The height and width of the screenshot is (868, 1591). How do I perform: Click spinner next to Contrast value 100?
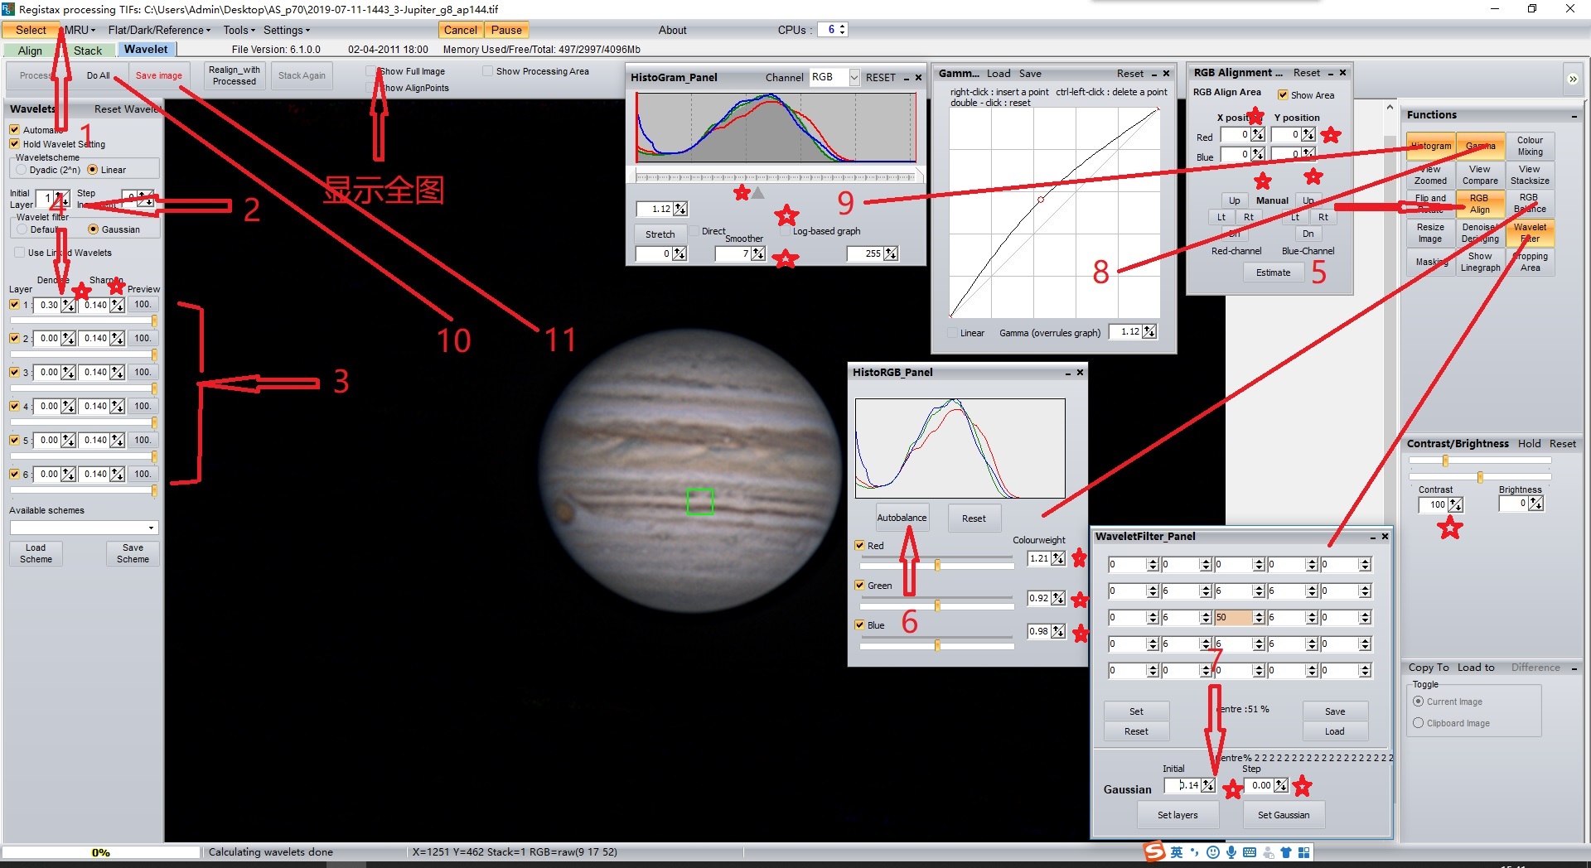(1456, 504)
